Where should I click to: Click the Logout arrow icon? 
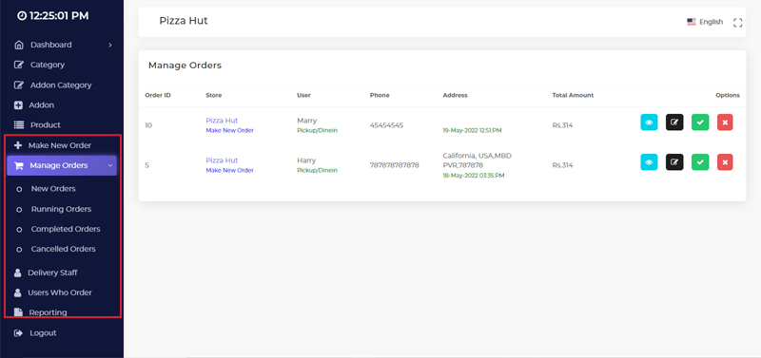pyautogui.click(x=18, y=333)
